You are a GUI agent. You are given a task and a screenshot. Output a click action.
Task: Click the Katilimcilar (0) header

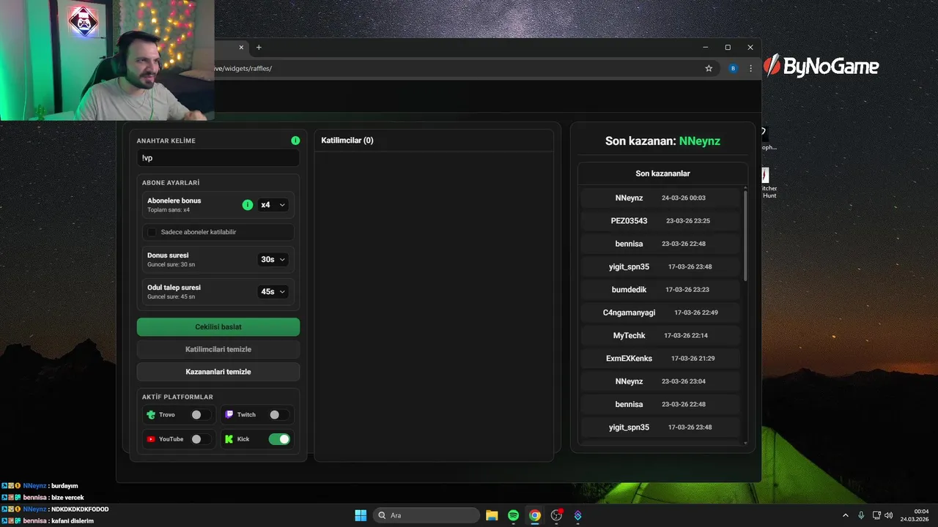(347, 141)
